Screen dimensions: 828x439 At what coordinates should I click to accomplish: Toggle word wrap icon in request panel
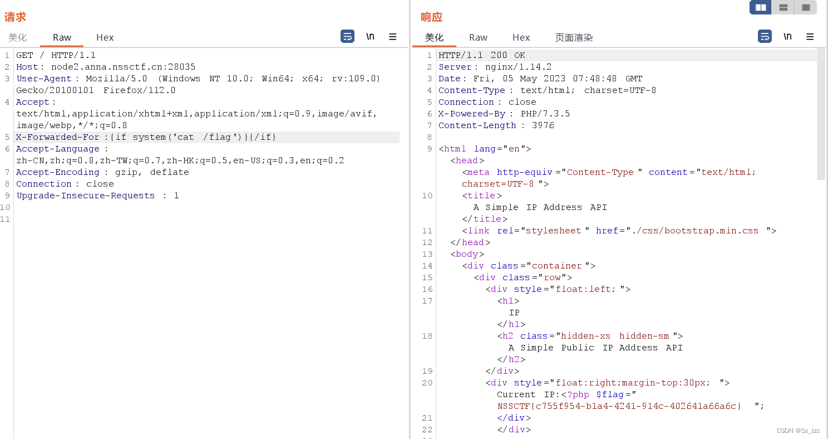(x=348, y=37)
